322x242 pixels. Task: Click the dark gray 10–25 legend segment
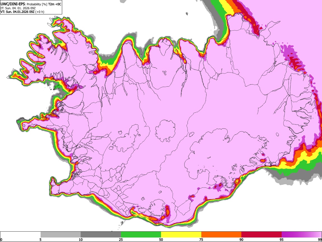101,234
